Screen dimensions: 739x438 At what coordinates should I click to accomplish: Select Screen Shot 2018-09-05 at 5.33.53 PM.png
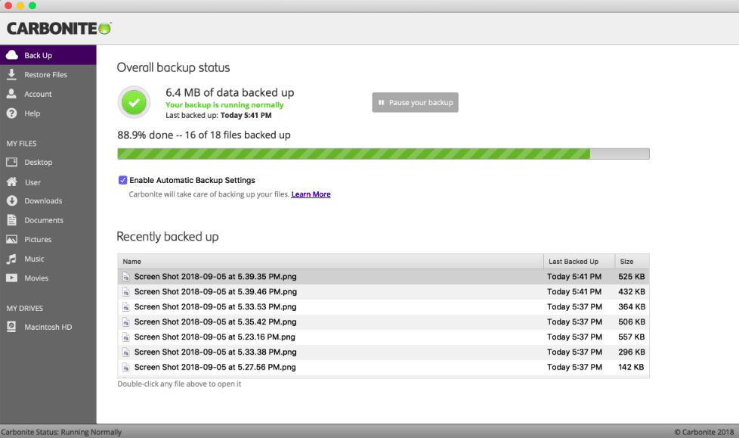point(383,307)
